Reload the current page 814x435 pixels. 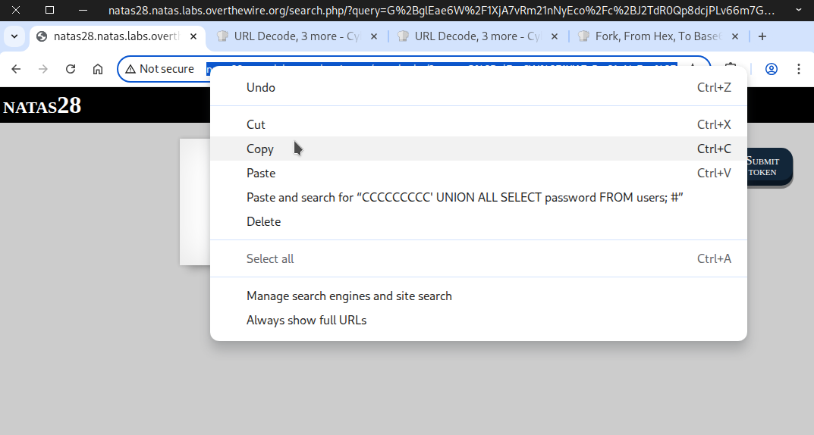click(71, 69)
